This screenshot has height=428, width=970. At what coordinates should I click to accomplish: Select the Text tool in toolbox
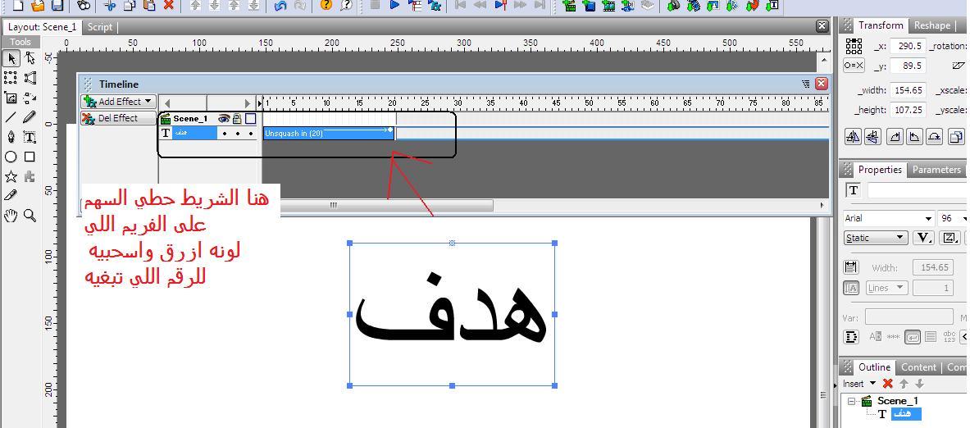tap(29, 137)
